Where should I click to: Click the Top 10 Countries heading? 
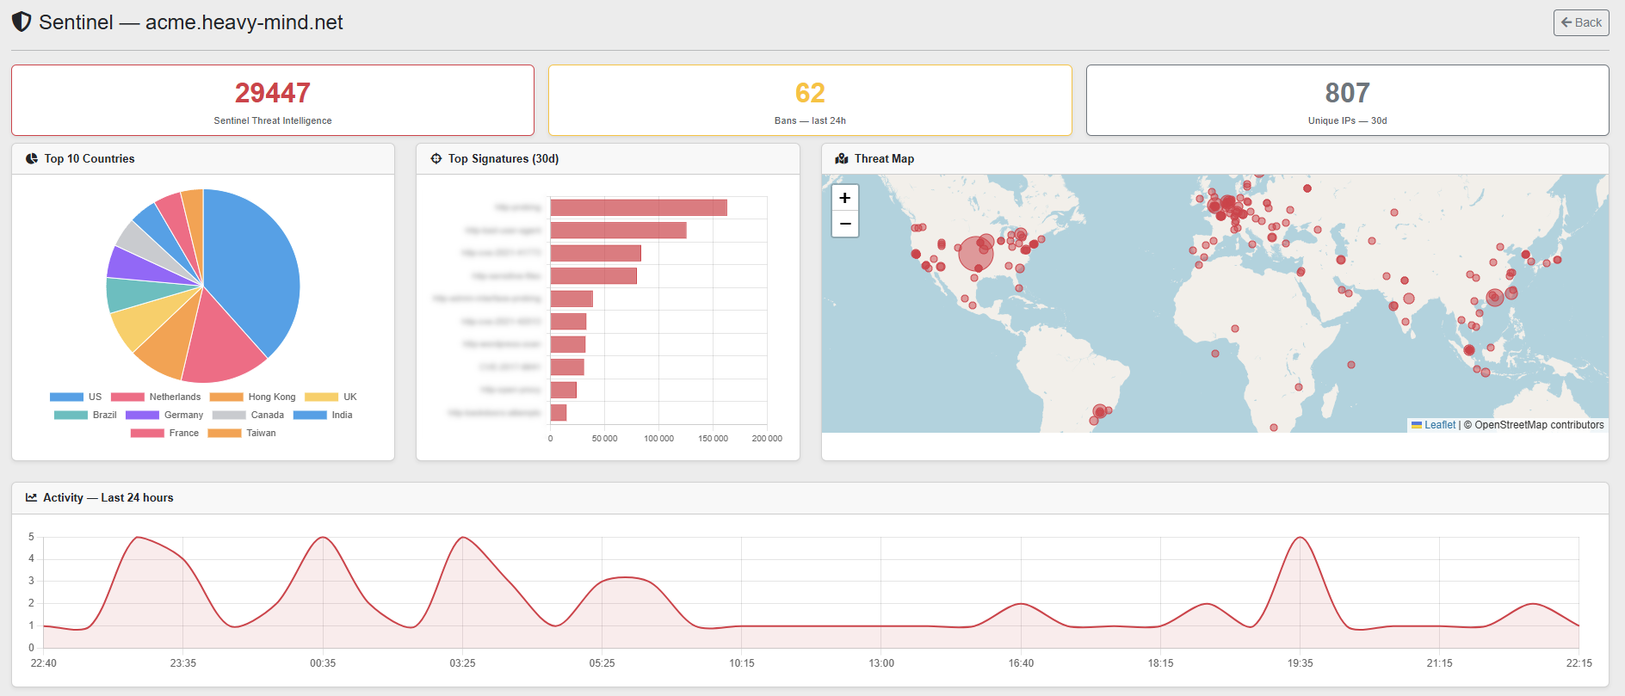90,158
